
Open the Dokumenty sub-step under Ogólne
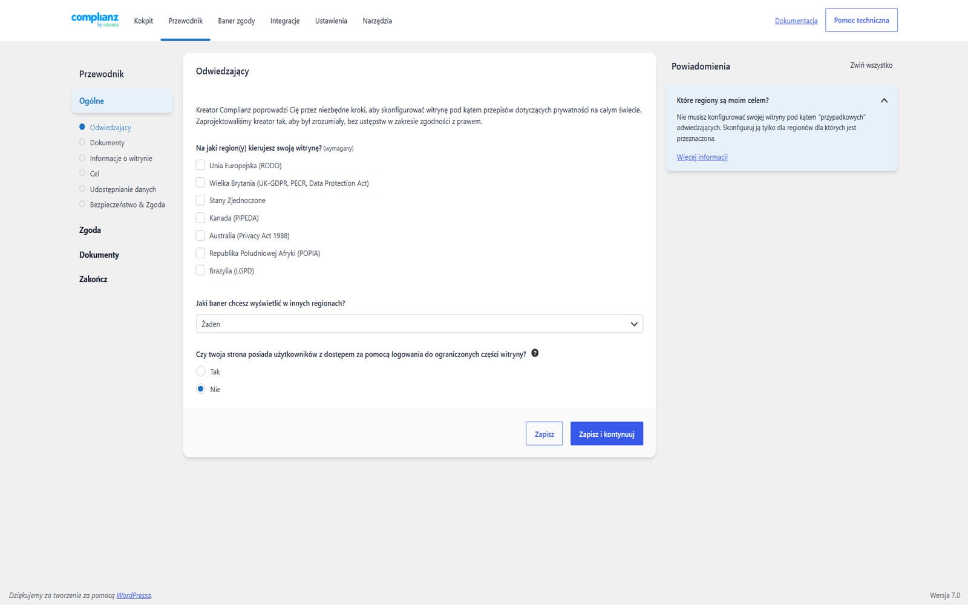coord(107,143)
